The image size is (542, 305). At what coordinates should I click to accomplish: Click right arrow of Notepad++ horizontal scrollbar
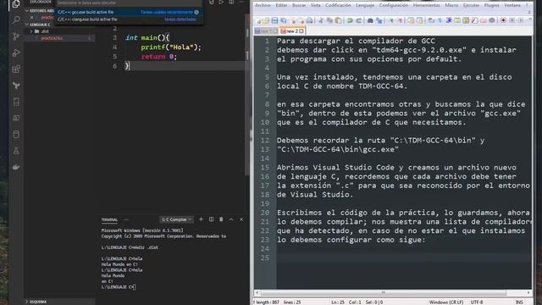pyautogui.click(x=528, y=292)
